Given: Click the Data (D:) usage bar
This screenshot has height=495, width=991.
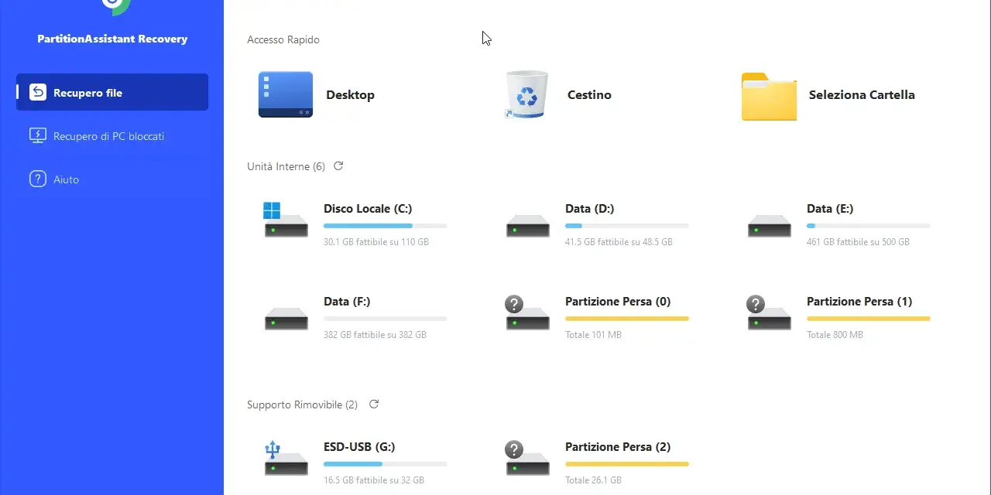Looking at the screenshot, I should [x=627, y=226].
